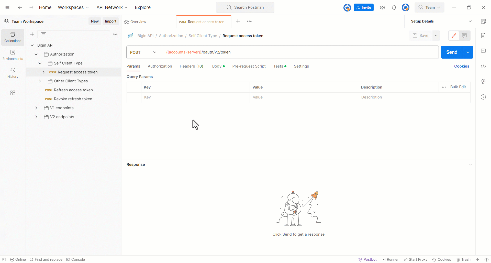Switch to the Body tab
The image size is (491, 263).
(217, 66)
